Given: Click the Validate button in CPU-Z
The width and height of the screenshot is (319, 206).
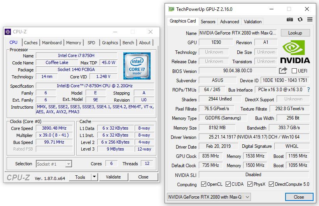Looking at the screenshot, I should click(113, 177).
